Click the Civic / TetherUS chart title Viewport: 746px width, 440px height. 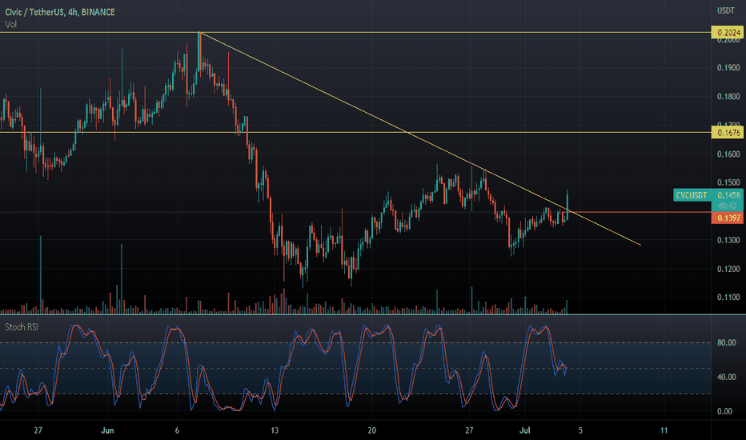[x=60, y=12]
